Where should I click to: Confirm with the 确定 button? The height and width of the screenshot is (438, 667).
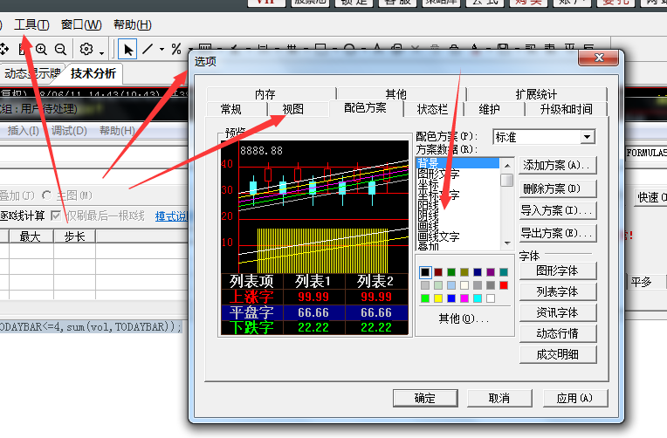(x=425, y=398)
